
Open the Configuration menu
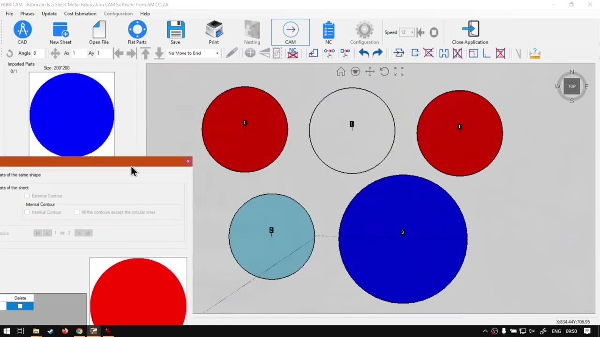(x=118, y=14)
